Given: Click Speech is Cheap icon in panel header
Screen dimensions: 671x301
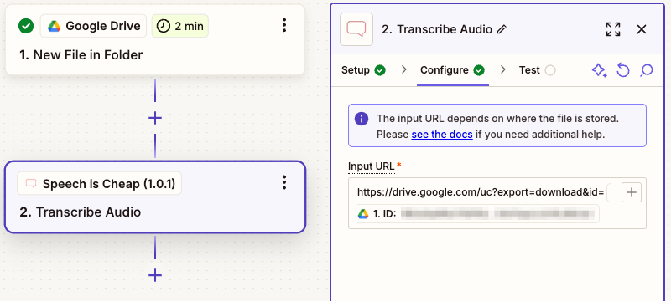Looking at the screenshot, I should (x=356, y=29).
